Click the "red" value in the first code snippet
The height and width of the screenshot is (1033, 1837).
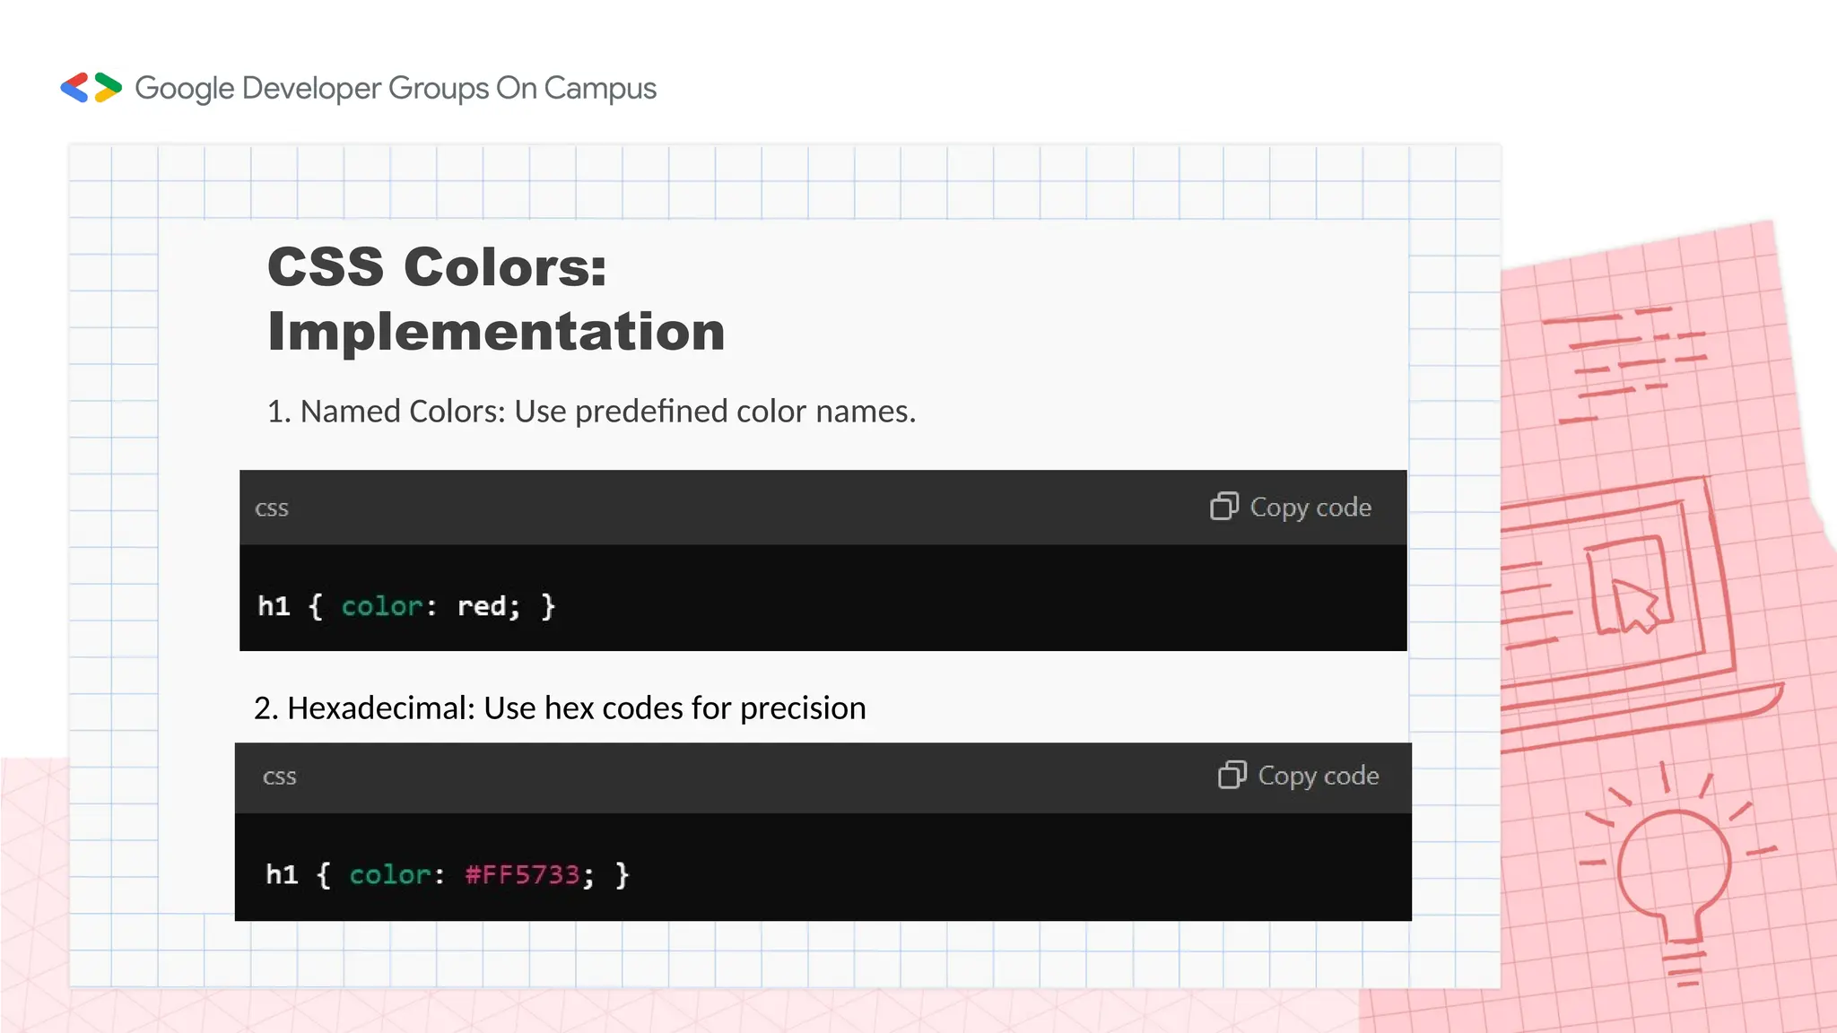[x=482, y=607]
